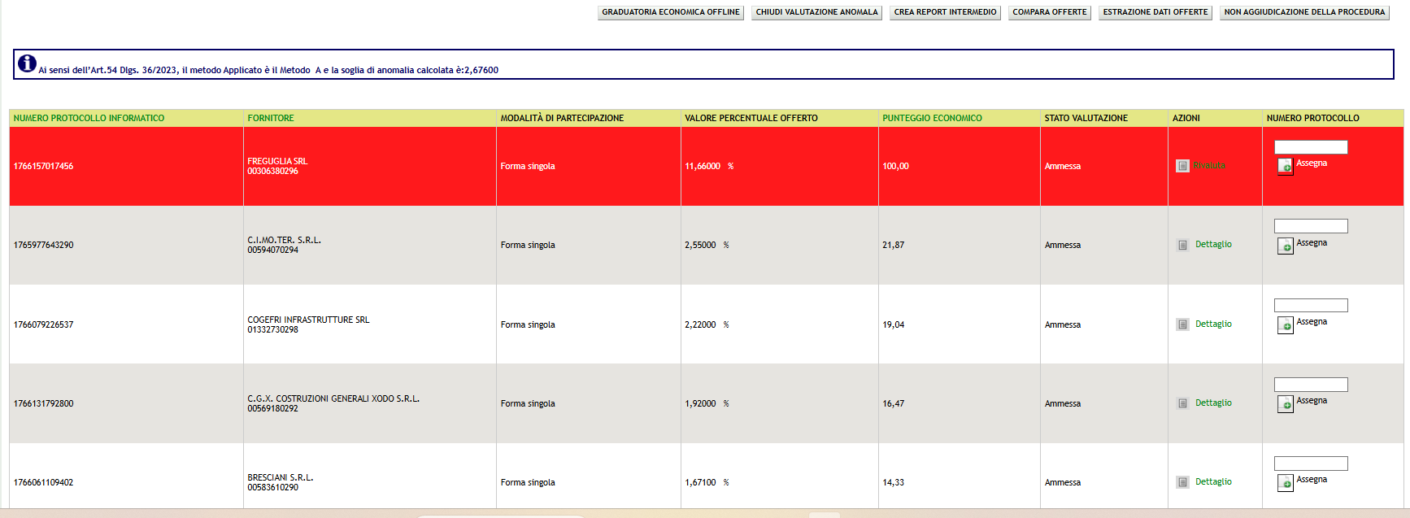This screenshot has width=1410, height=518.
Task: Select Compara Offerte
Action: coord(1049,12)
